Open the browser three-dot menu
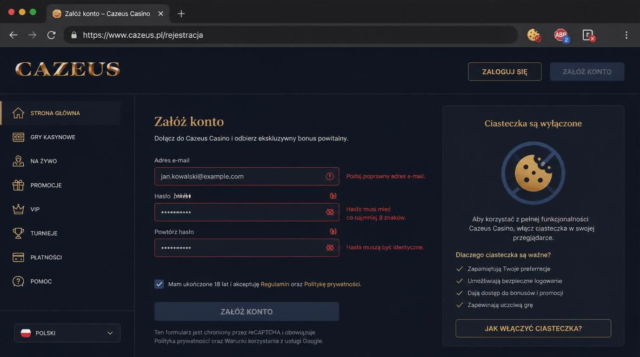 [x=626, y=35]
